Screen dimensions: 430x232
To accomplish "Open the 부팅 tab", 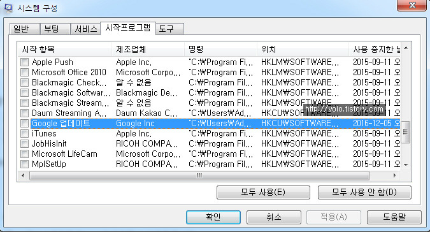I will 55,29.
